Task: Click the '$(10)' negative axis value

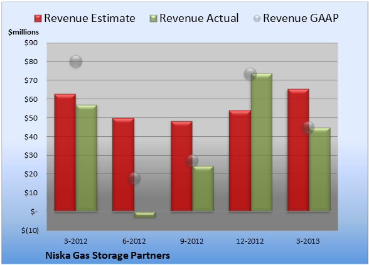Action: pos(30,230)
